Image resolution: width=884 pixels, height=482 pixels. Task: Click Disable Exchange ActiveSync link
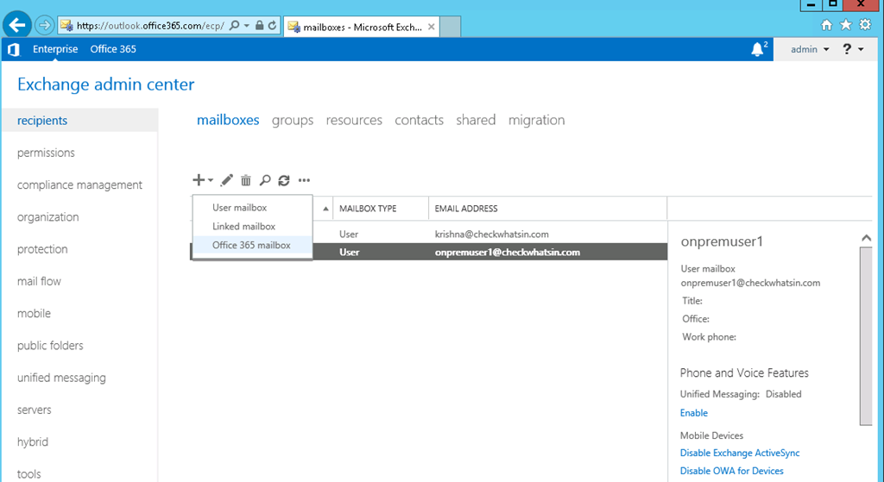[740, 453]
